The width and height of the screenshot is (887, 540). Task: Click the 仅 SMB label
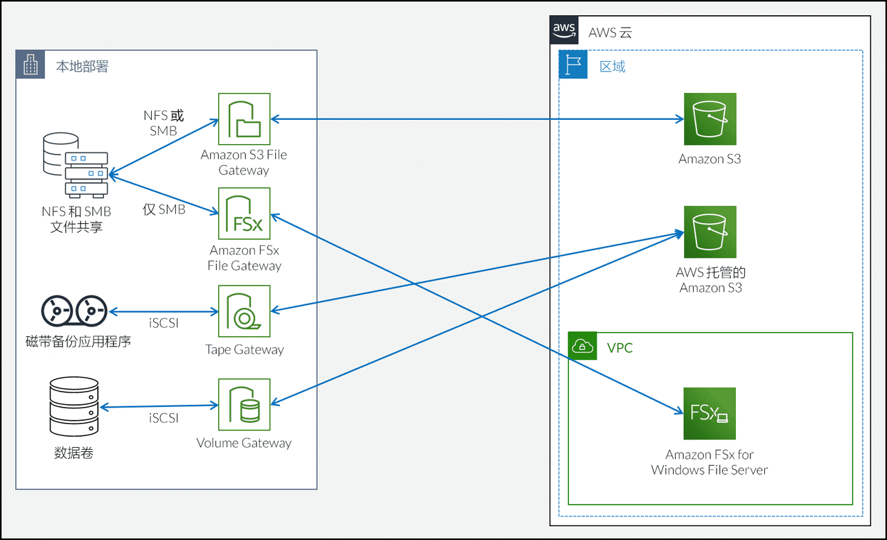coord(164,209)
